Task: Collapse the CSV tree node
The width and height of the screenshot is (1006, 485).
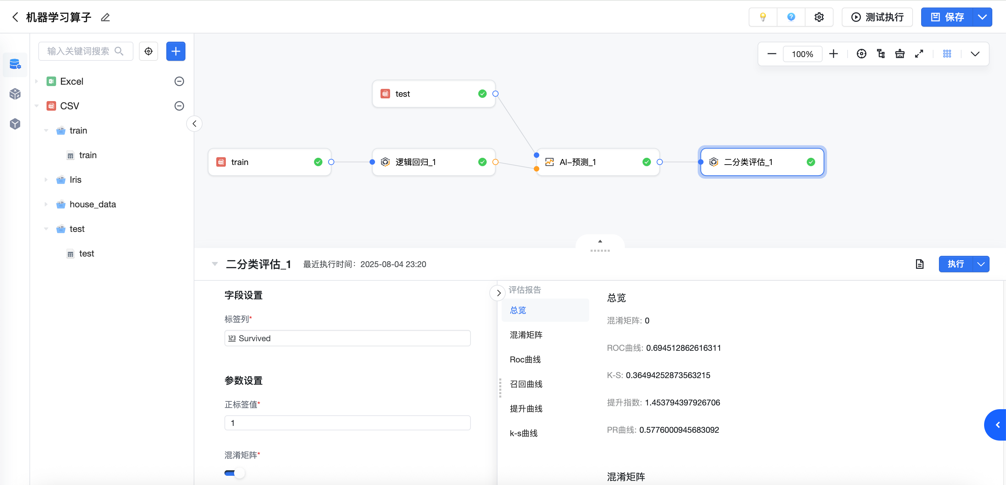Action: pos(37,106)
